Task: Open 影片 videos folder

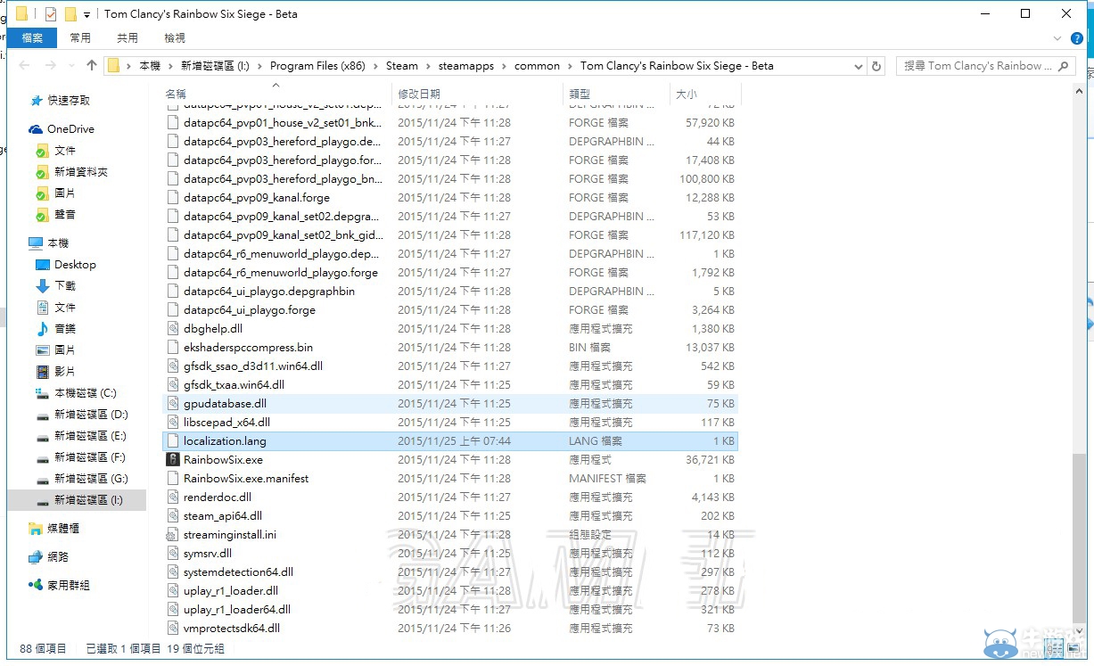Action: point(64,372)
